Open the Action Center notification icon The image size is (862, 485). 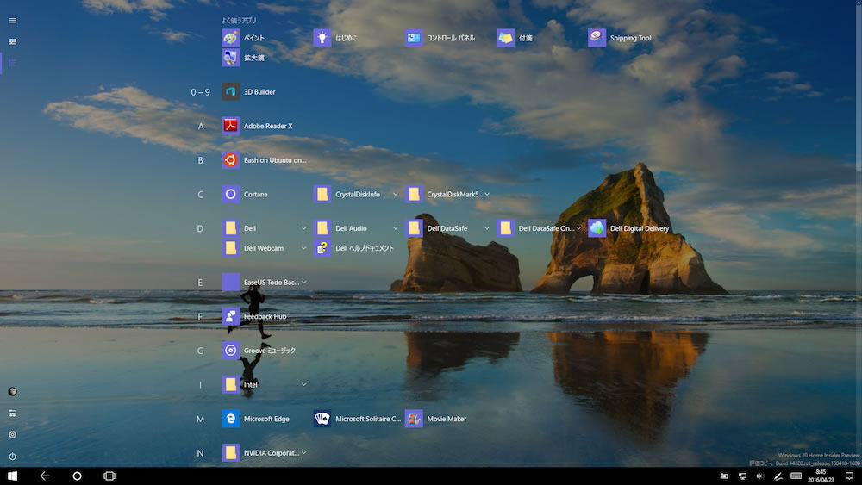coord(849,476)
